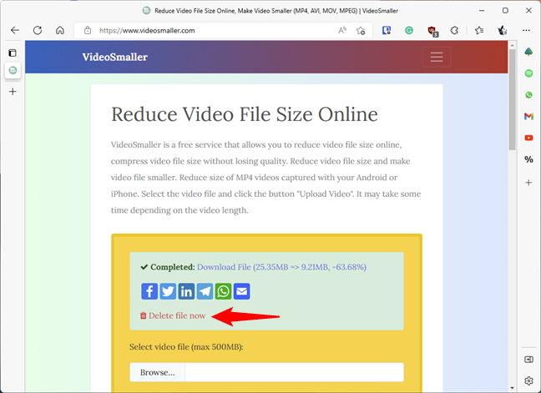The height and width of the screenshot is (393, 541).
Task: Add a sidebar app with plus icon
Action: 528,183
